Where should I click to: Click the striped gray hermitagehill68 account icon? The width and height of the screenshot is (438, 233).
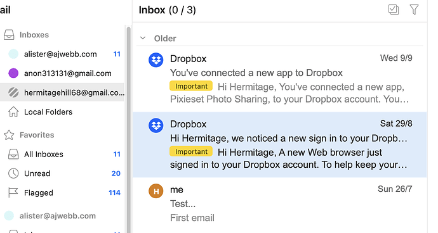(13, 92)
